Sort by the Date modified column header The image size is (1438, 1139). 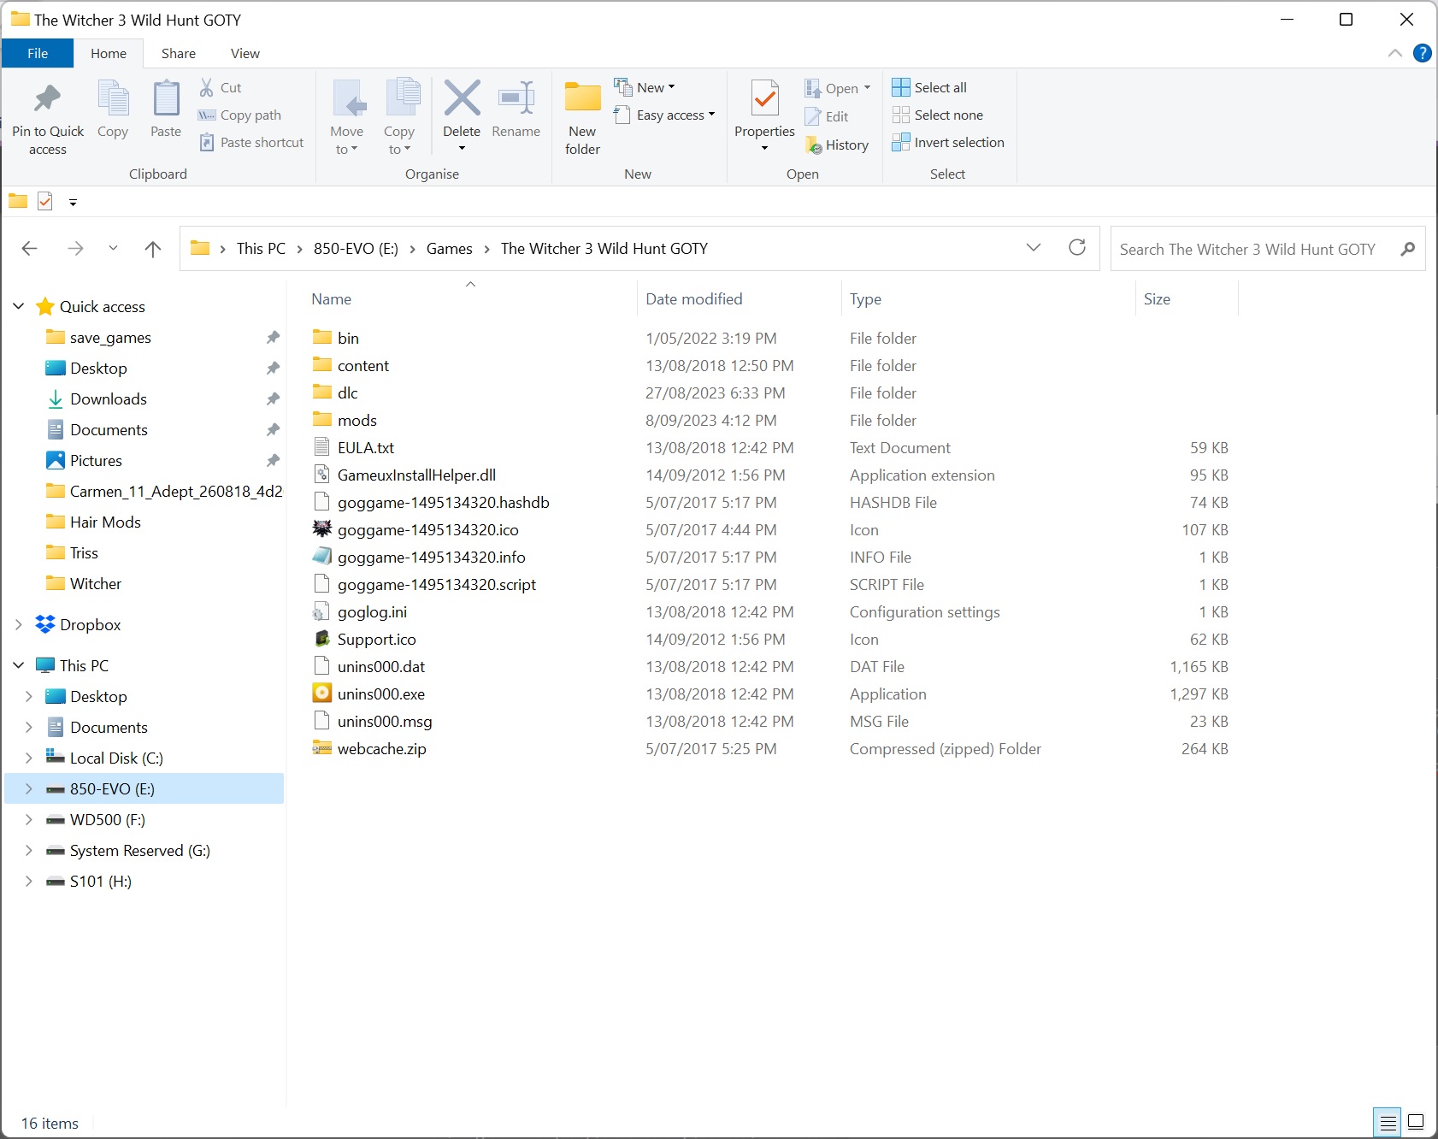(693, 298)
